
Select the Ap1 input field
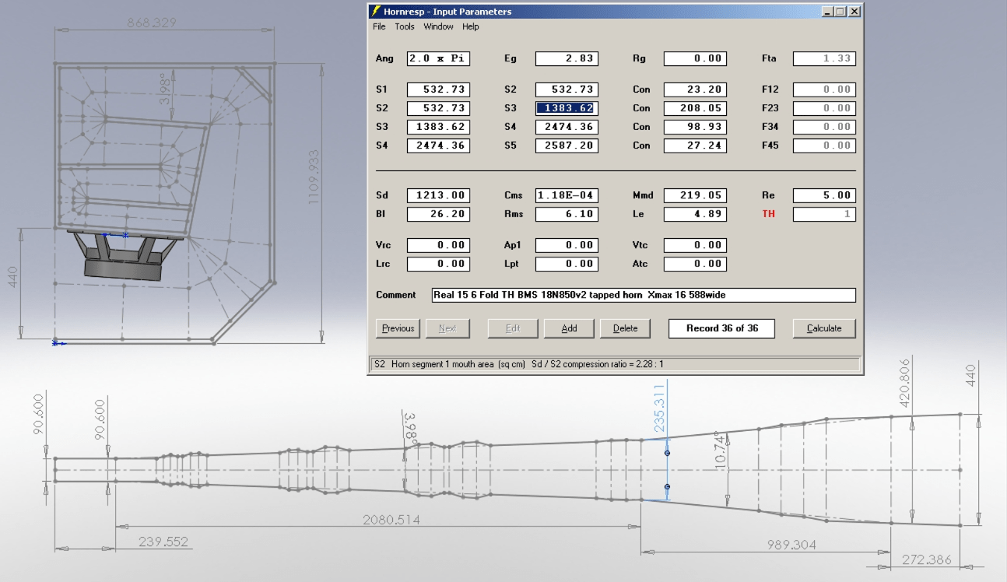pos(567,245)
